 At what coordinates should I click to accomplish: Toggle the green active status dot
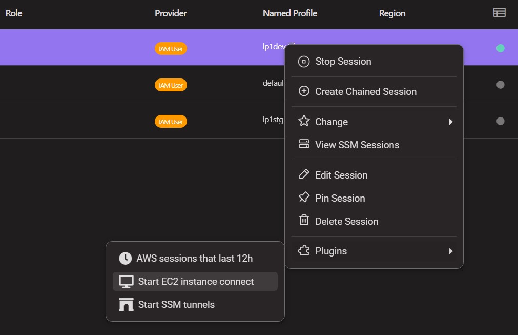pos(500,48)
